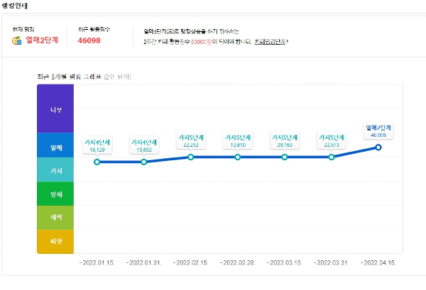Click the 가지4단계 18,129 tooltip label
Viewport: 426px width, 290px height.
click(97, 145)
